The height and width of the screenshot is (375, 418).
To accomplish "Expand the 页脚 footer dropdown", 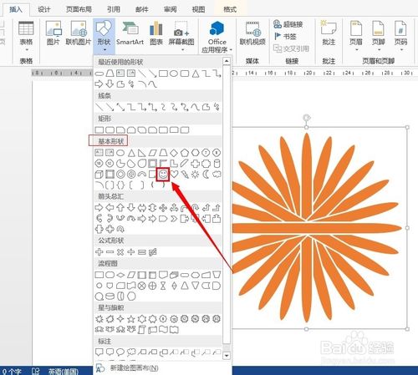I will tap(379, 36).
